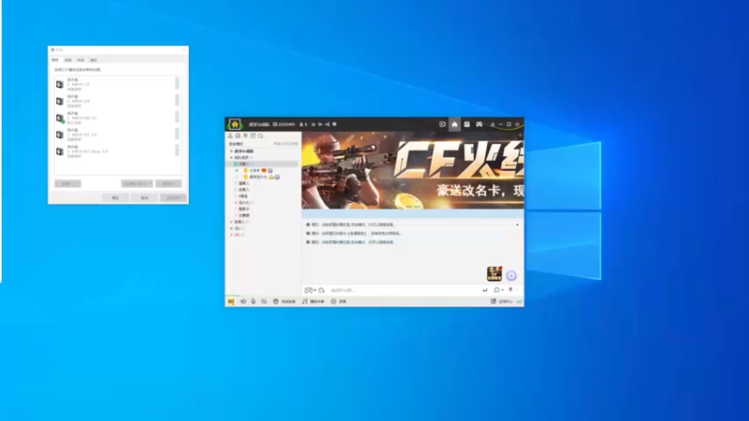Click the mixer icon right of the microphone

tap(264, 301)
